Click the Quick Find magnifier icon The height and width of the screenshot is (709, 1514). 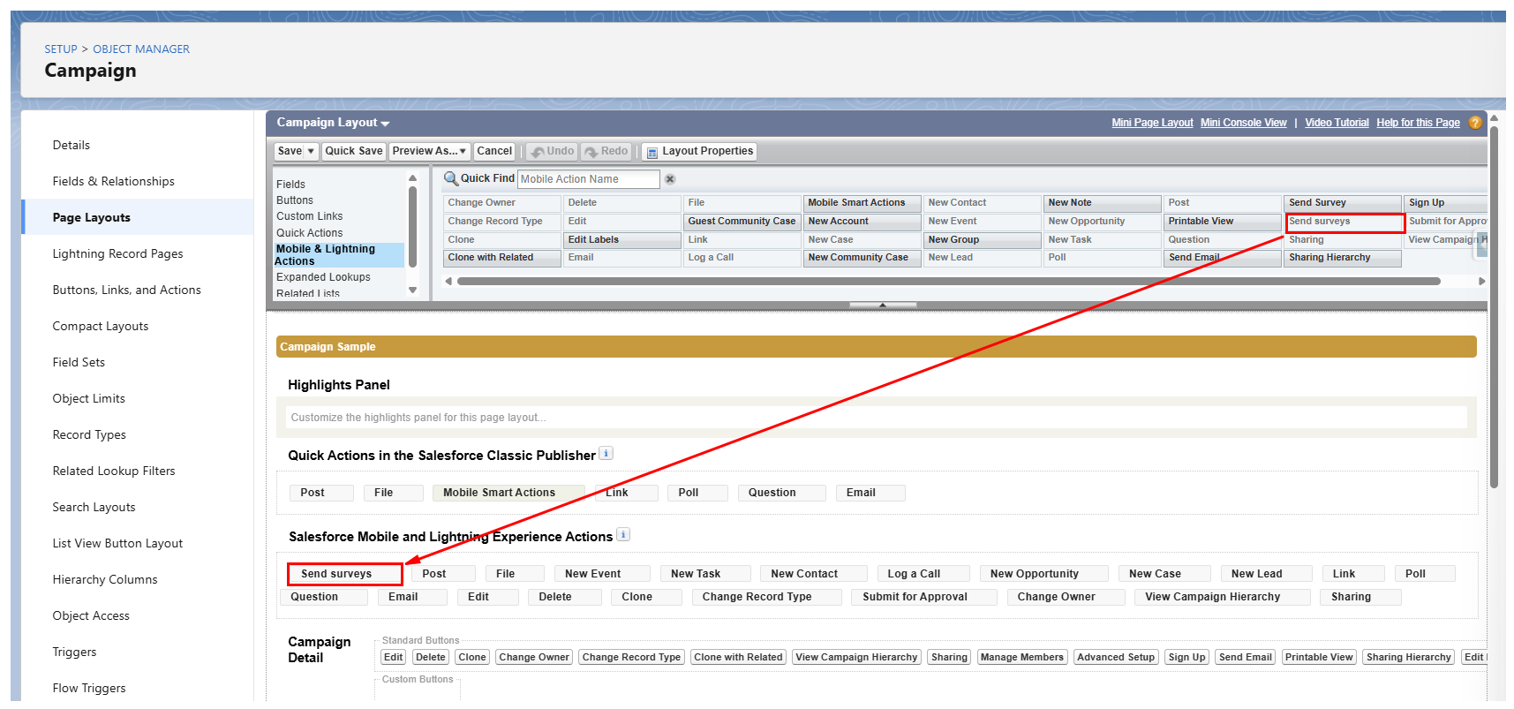(x=450, y=178)
